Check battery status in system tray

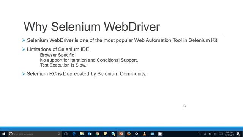point(210,134)
